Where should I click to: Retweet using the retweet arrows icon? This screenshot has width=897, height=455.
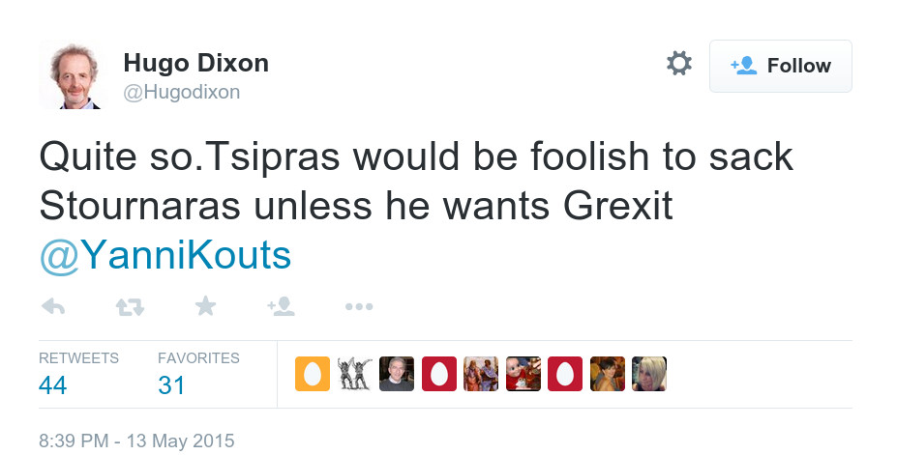point(130,307)
